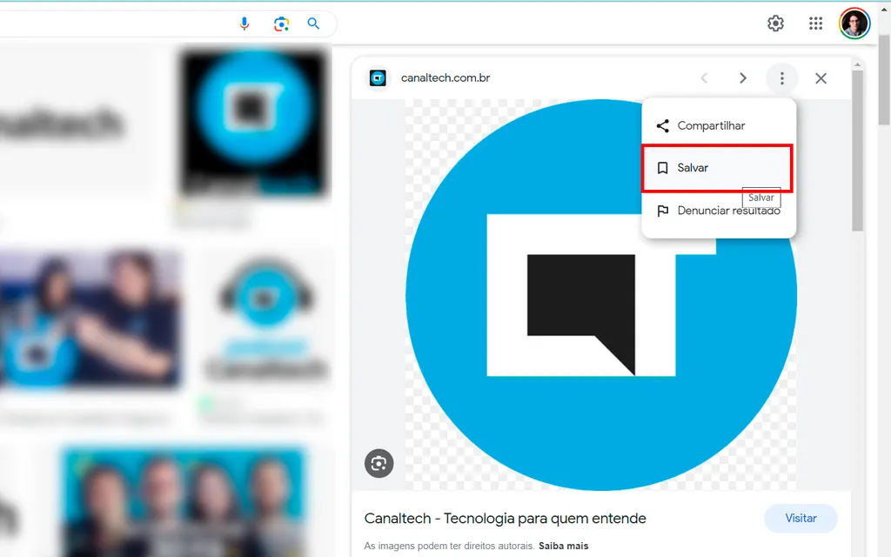Open your Google account profile picture
Image resolution: width=891 pixels, height=557 pixels.
point(854,23)
